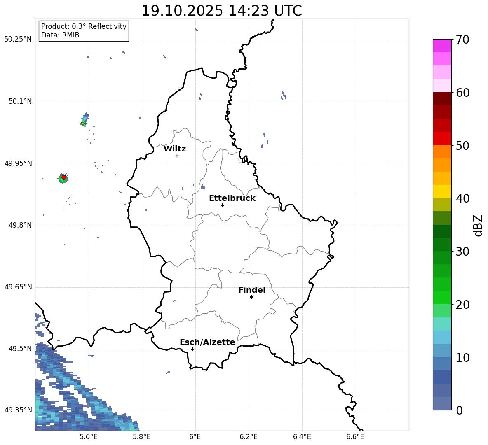Click the 49.8°N latitude label
This screenshot has height=445, width=488.
click(x=20, y=225)
